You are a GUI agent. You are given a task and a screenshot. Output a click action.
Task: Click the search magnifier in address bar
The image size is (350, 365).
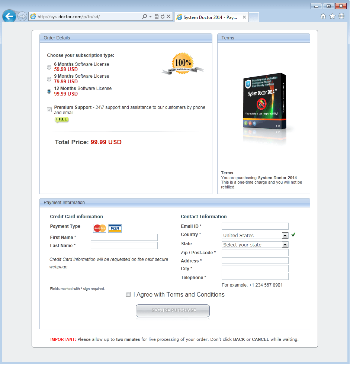(x=145, y=16)
